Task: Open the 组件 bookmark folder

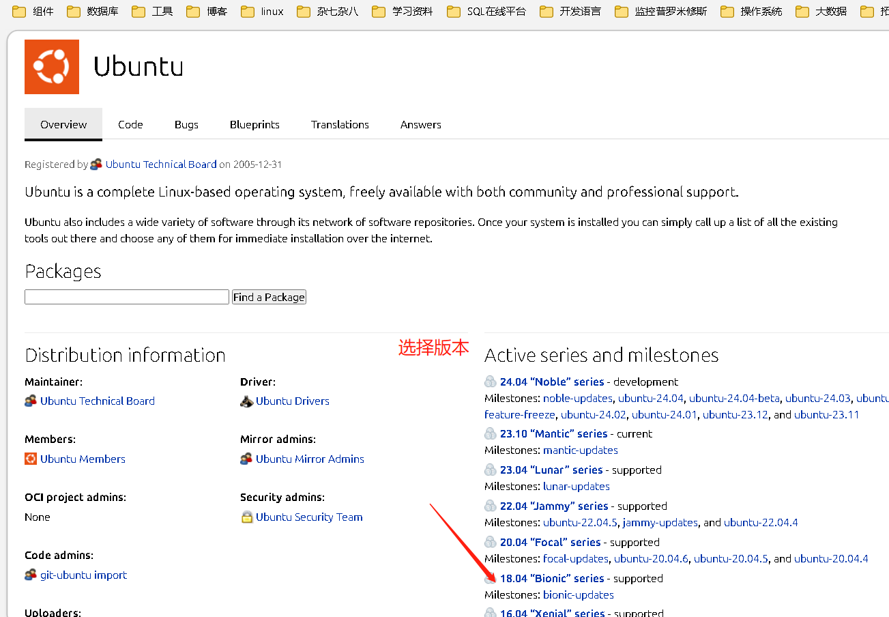Action: click(33, 12)
